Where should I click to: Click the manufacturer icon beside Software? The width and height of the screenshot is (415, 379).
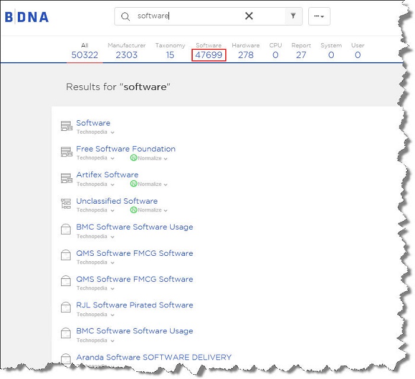coord(66,126)
